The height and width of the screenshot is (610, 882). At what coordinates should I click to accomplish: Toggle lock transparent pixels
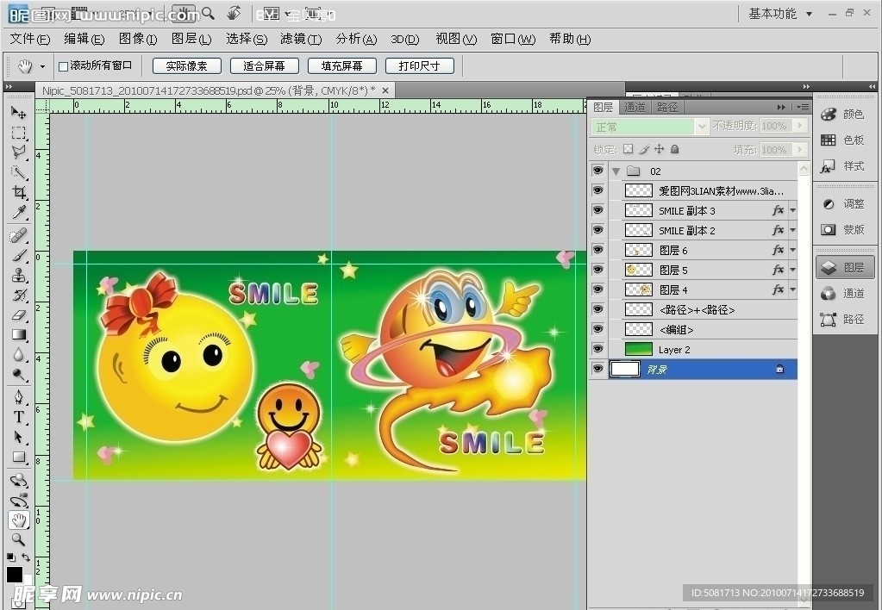[x=628, y=149]
